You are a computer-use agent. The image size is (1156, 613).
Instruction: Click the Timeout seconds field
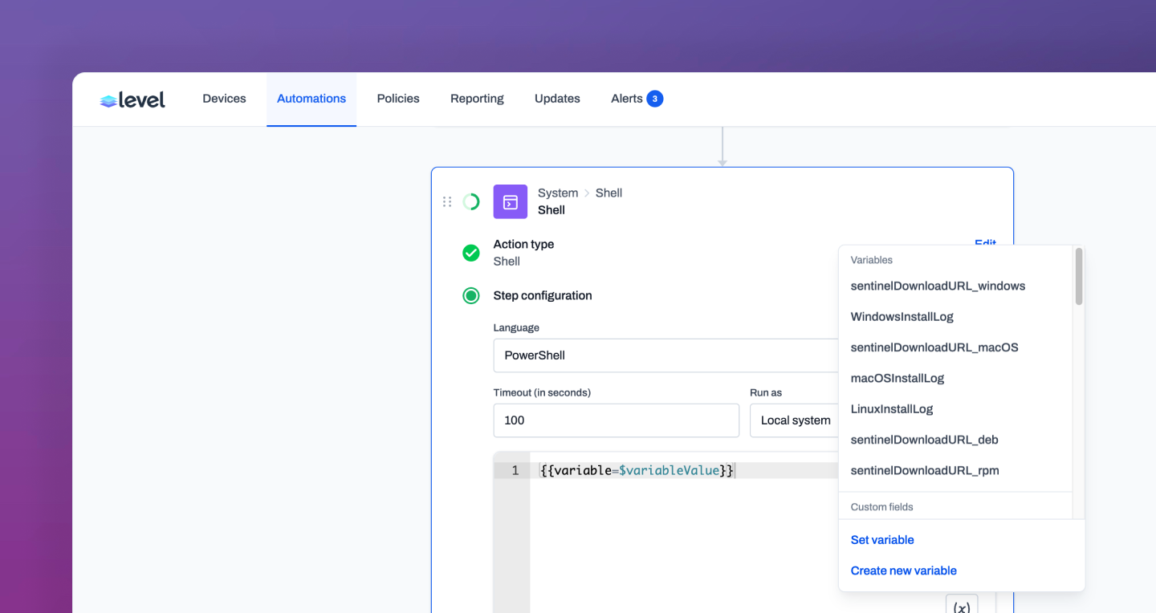click(x=617, y=420)
